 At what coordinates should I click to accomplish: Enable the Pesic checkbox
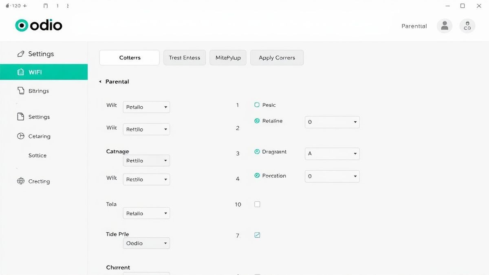coord(257,105)
